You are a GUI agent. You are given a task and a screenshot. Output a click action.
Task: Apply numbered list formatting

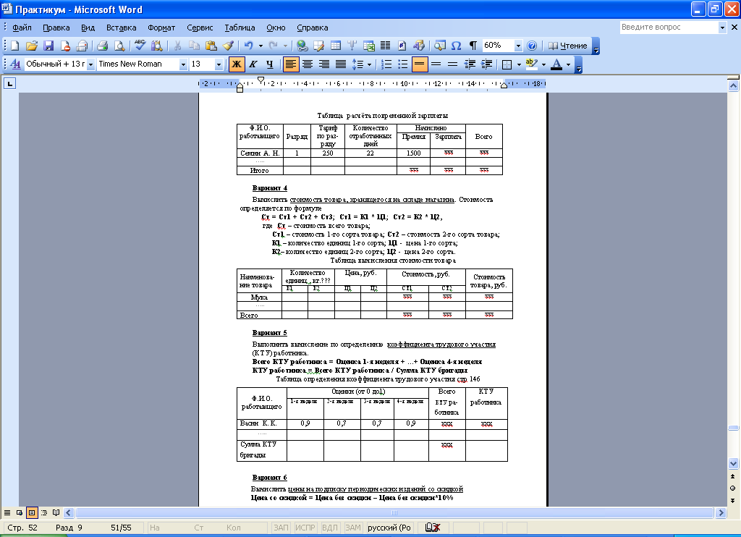click(x=386, y=64)
